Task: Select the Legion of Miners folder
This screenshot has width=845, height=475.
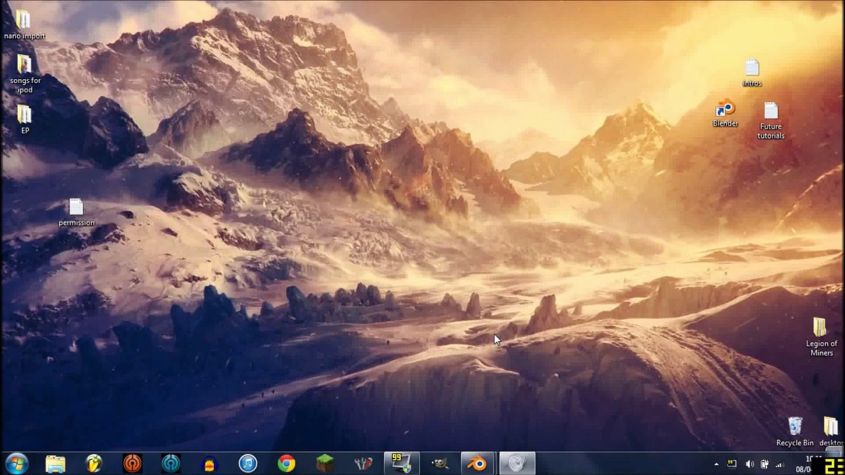Action: point(820,327)
